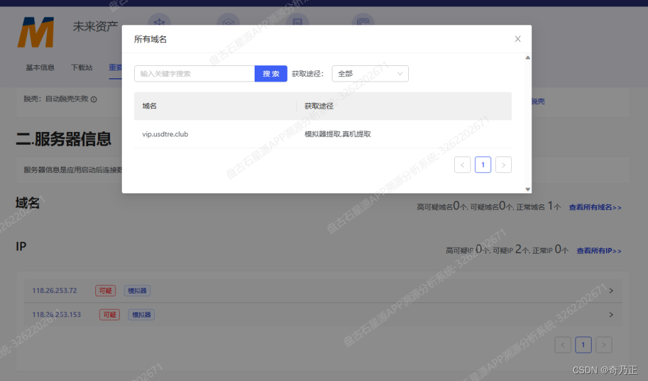
Task: Click the 域名 column header
Action: pos(149,106)
